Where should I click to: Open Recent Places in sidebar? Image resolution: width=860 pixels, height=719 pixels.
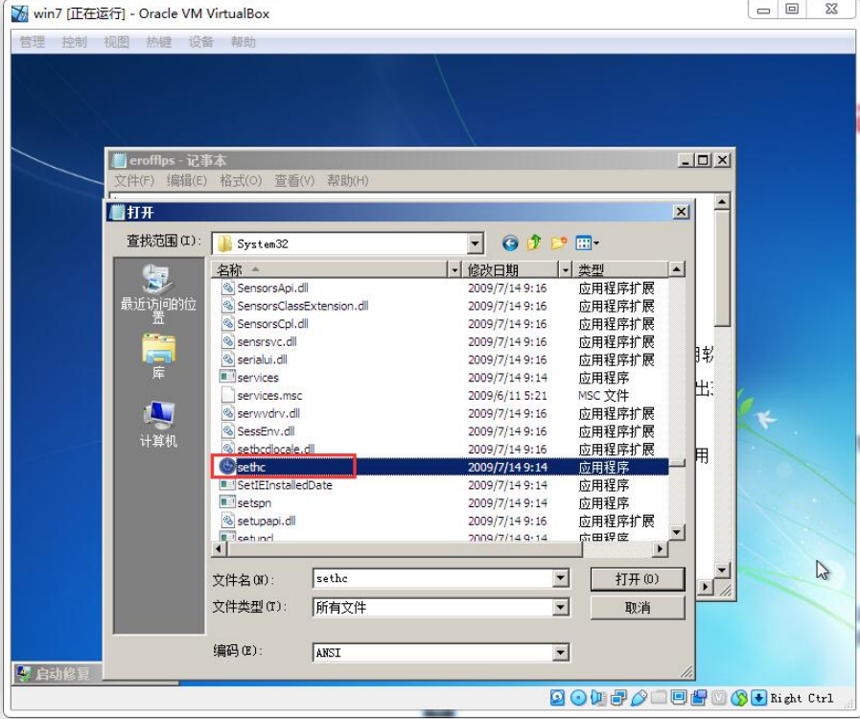point(158,294)
